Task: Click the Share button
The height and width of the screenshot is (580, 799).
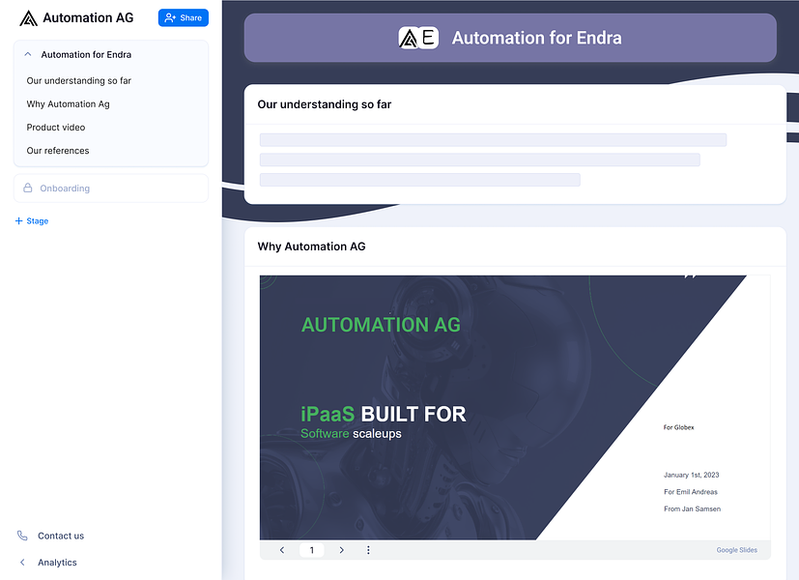Action: 184,17
